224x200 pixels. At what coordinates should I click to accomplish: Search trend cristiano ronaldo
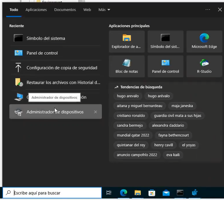131,115
